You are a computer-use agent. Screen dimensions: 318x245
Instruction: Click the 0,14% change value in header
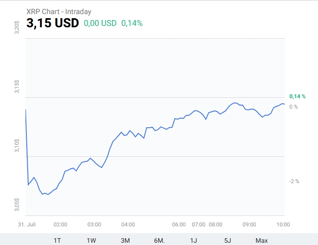132,23
